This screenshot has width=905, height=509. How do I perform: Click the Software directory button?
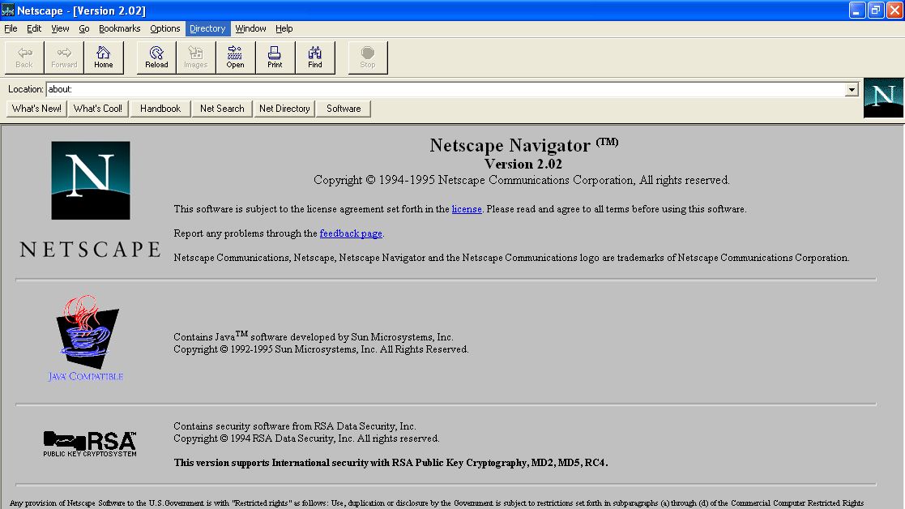pyautogui.click(x=344, y=109)
